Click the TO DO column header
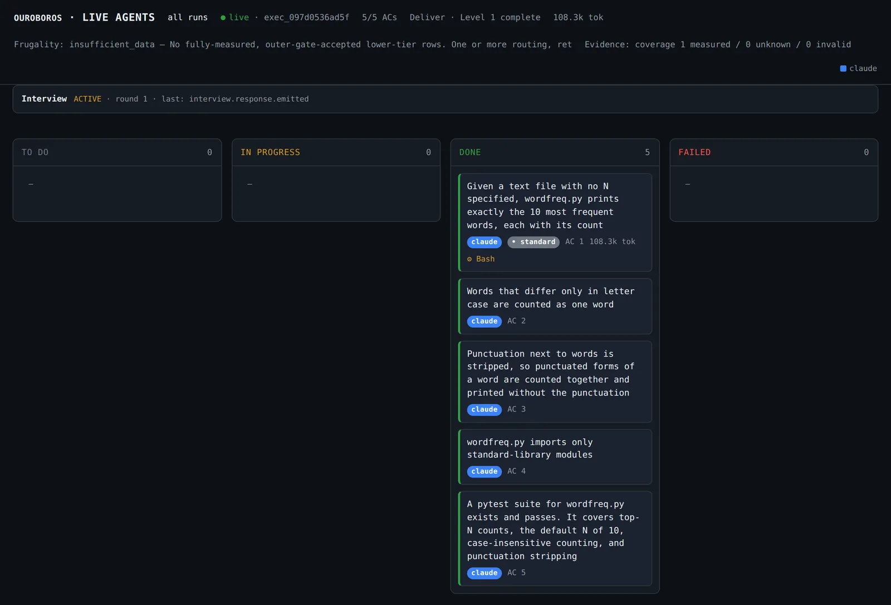The image size is (891, 605). tap(117, 152)
